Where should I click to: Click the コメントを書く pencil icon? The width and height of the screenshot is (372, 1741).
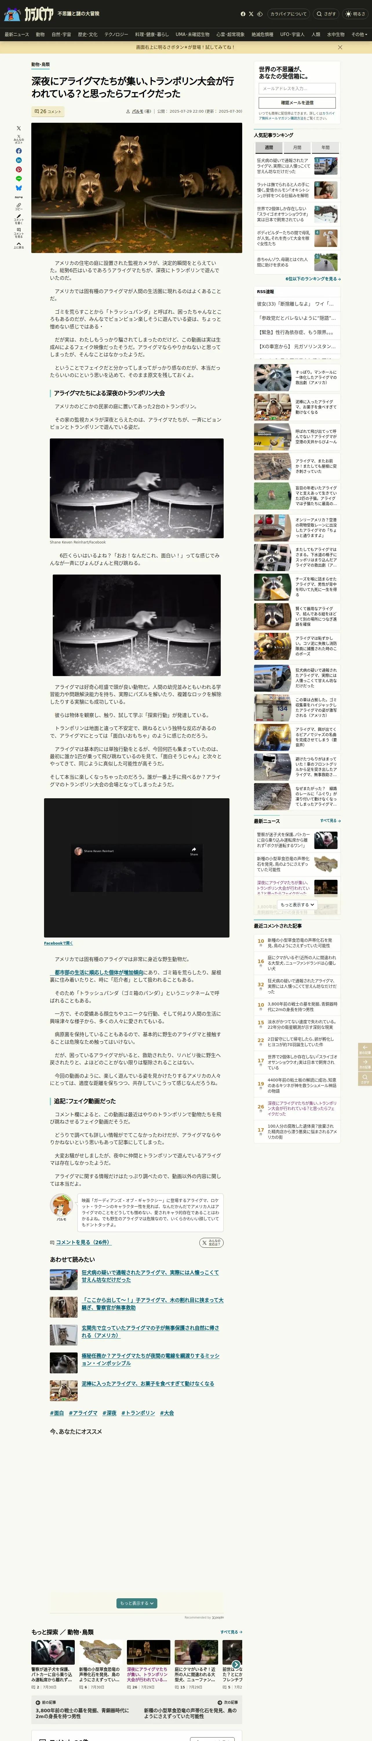pos(19,220)
